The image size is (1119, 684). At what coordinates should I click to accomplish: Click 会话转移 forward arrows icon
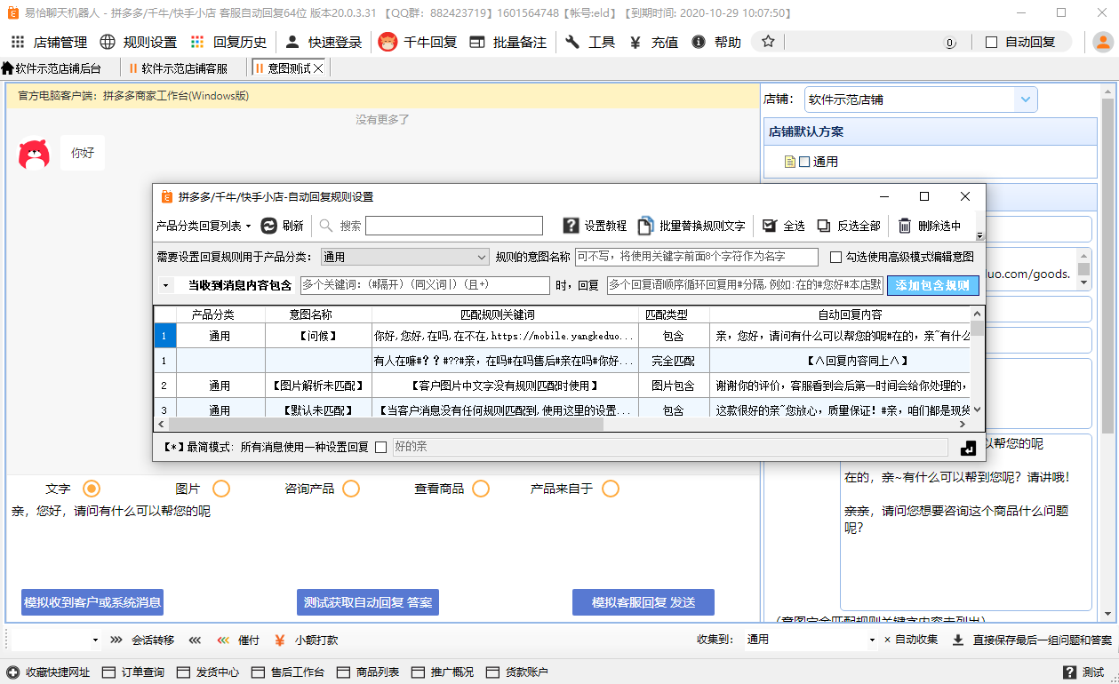click(x=116, y=640)
